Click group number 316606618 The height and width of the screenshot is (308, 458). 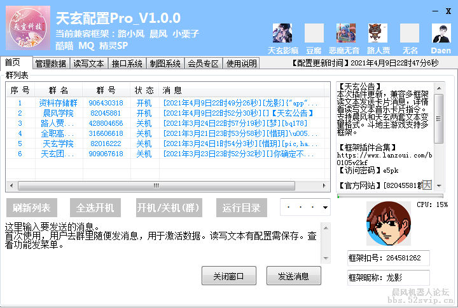(x=106, y=133)
